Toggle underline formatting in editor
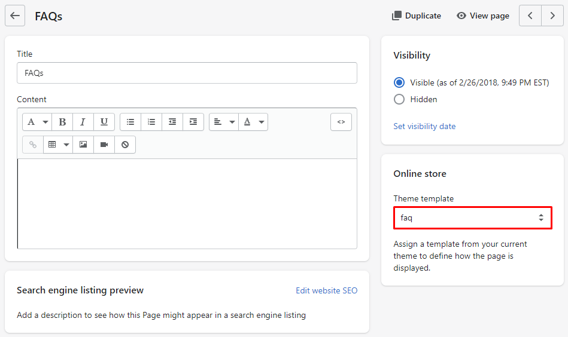 point(104,122)
